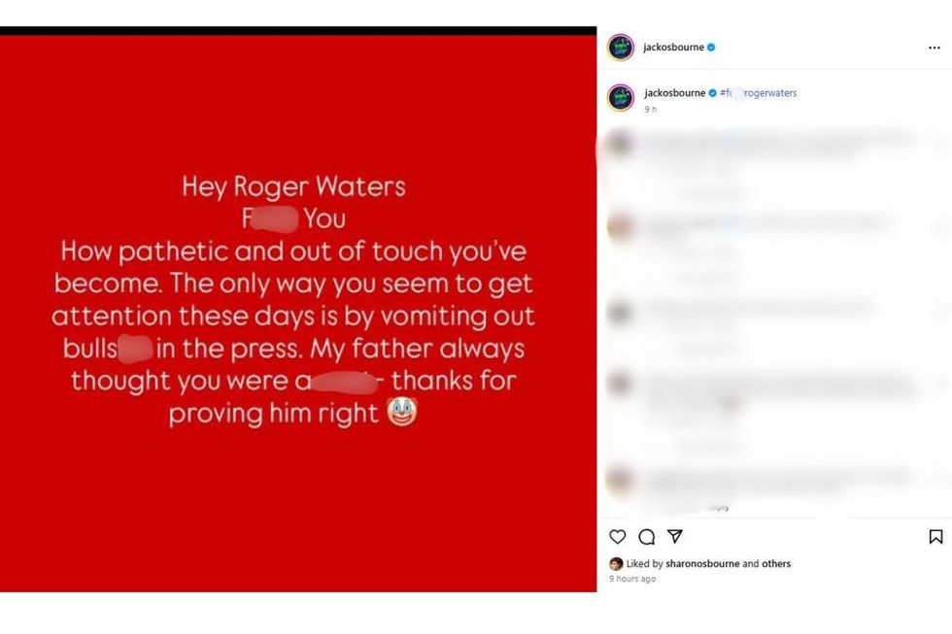This screenshot has height=634, width=952.
Task: Click the '9 h' timestamp under the caption
Action: point(651,109)
